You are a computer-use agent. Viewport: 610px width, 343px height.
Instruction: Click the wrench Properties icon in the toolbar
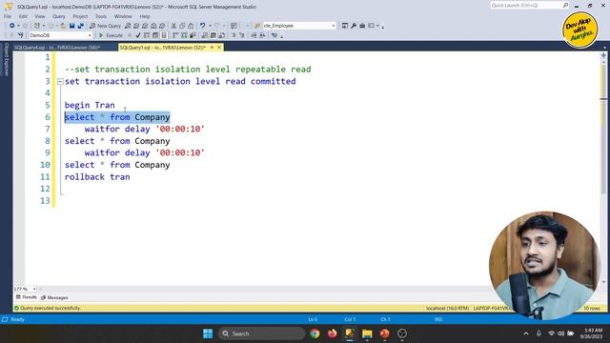coord(354,26)
